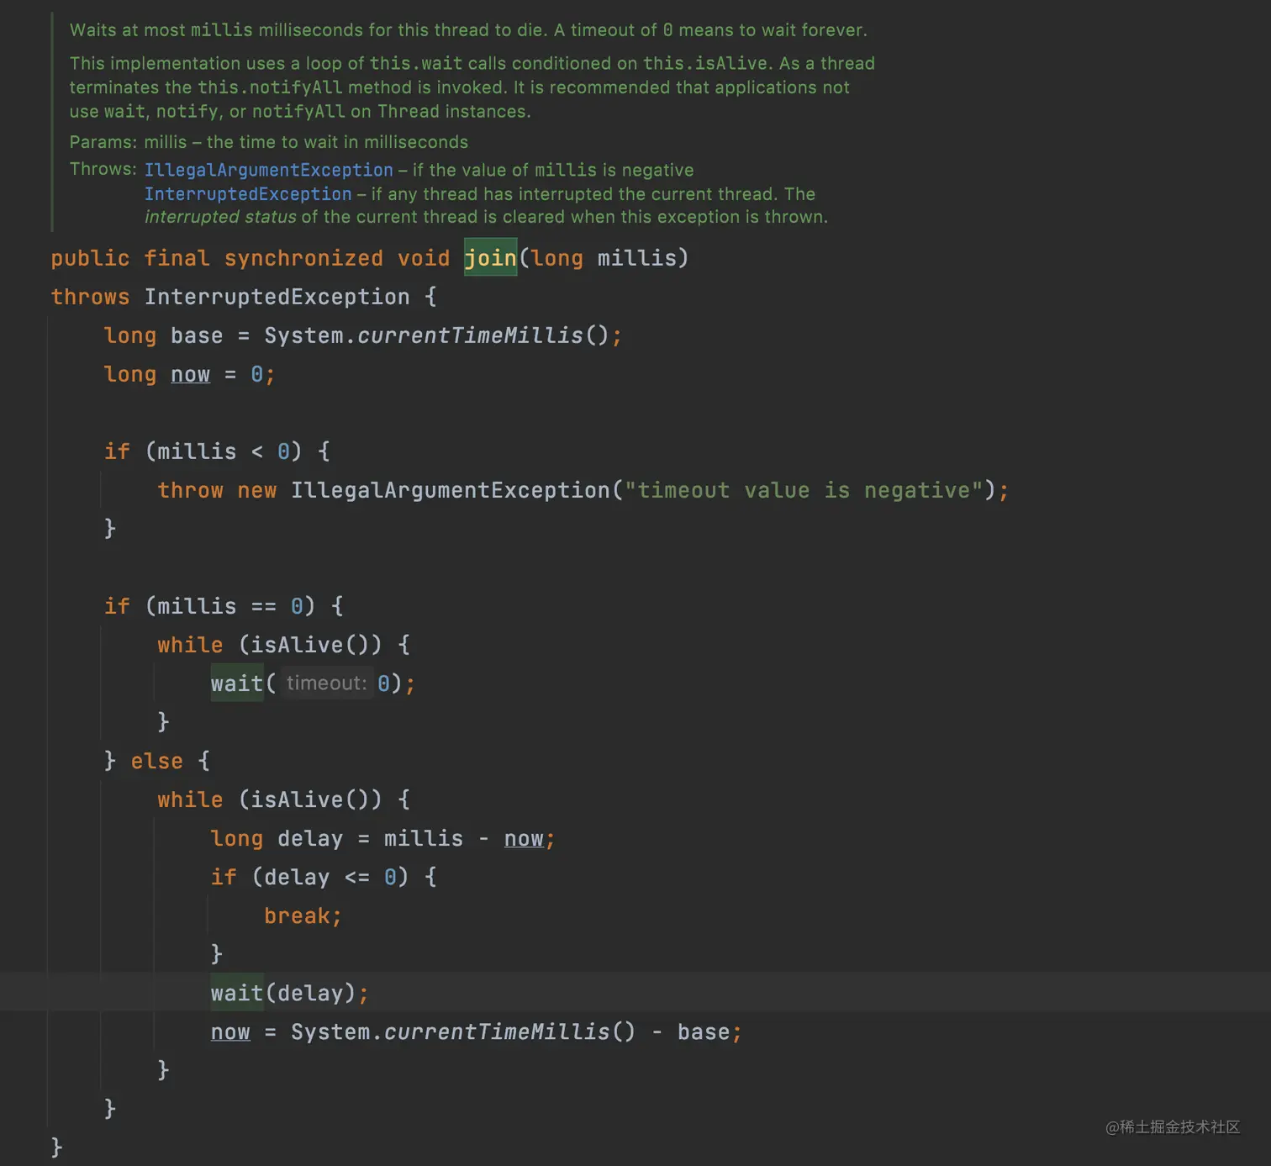The image size is (1271, 1166).
Task: Click the delay variable in 'long delay ='
Action: [x=310, y=838]
